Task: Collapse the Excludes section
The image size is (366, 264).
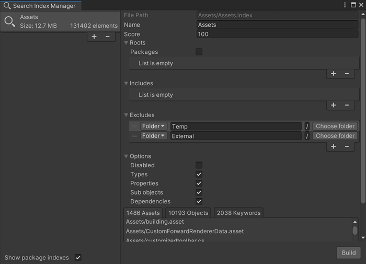Action: (x=126, y=115)
